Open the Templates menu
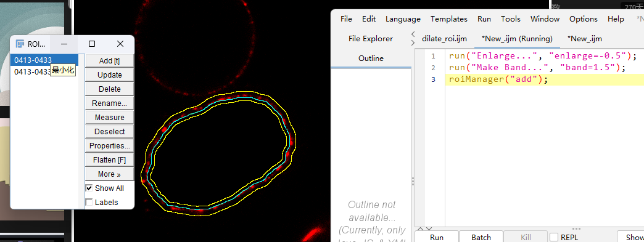The height and width of the screenshot is (242, 644). click(449, 19)
